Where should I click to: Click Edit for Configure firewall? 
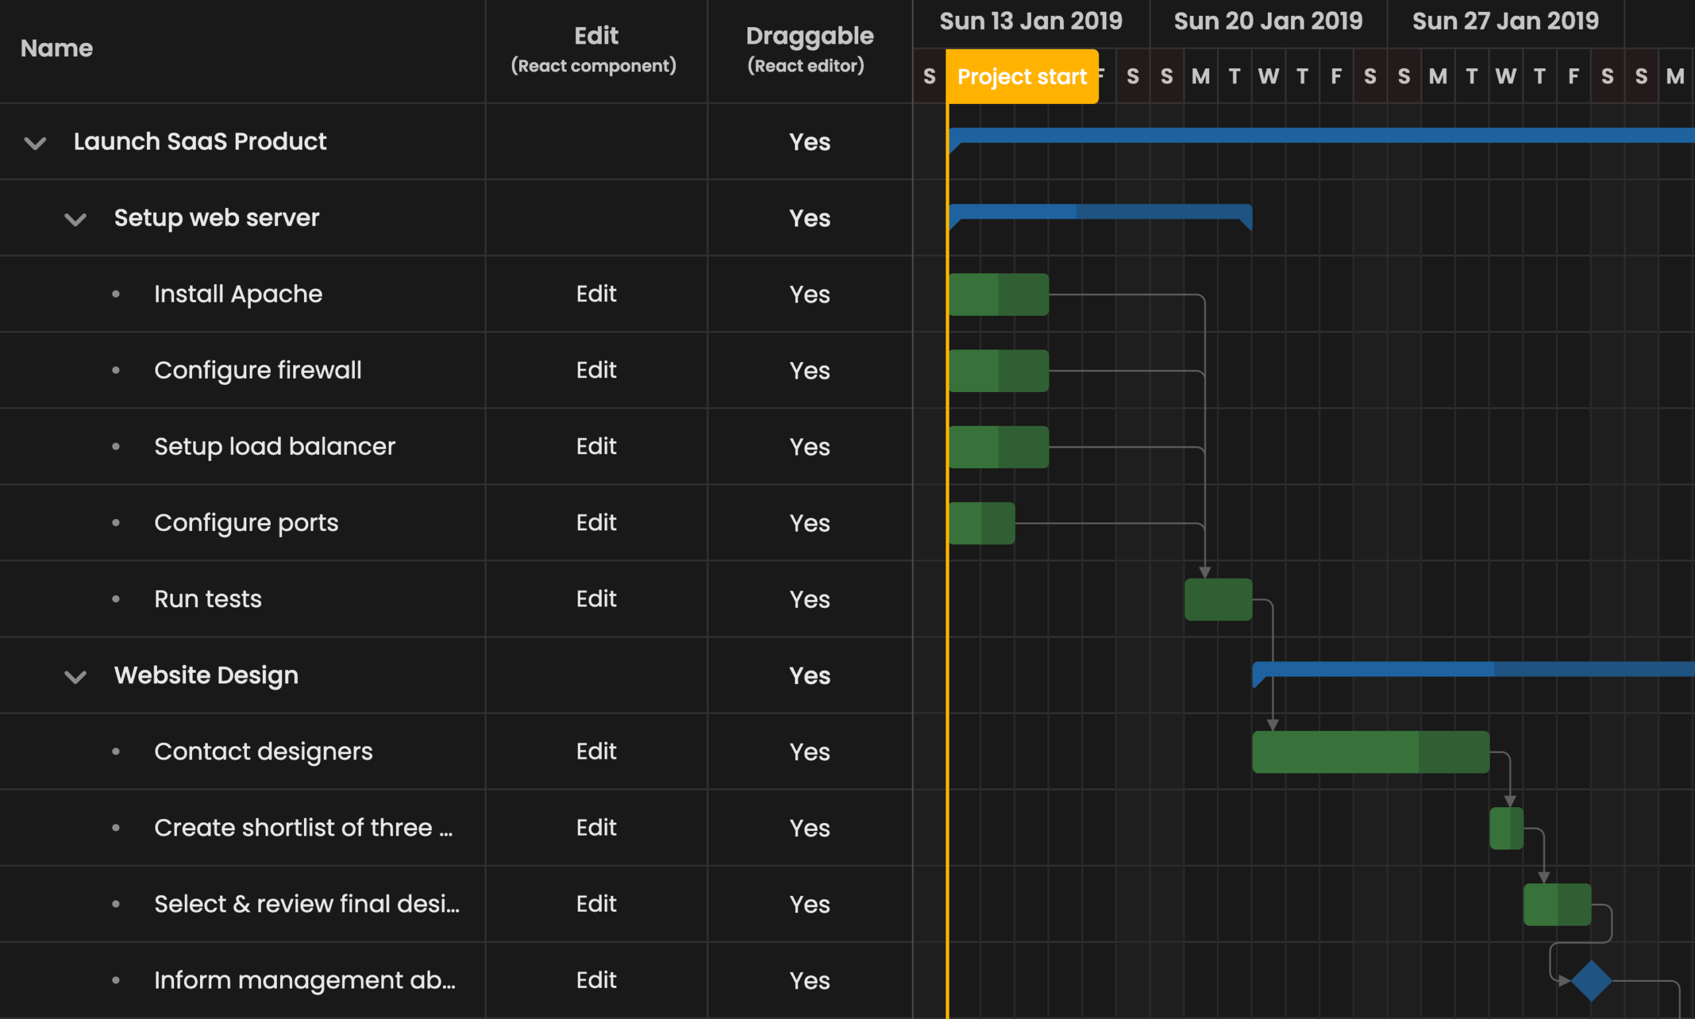[596, 370]
